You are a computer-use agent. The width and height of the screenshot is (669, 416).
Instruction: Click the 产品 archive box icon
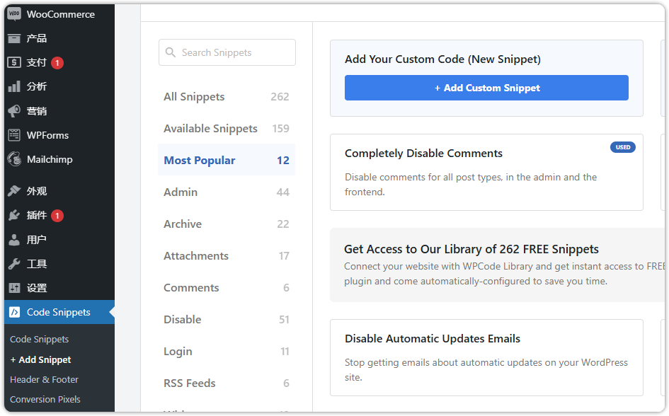[x=14, y=38]
